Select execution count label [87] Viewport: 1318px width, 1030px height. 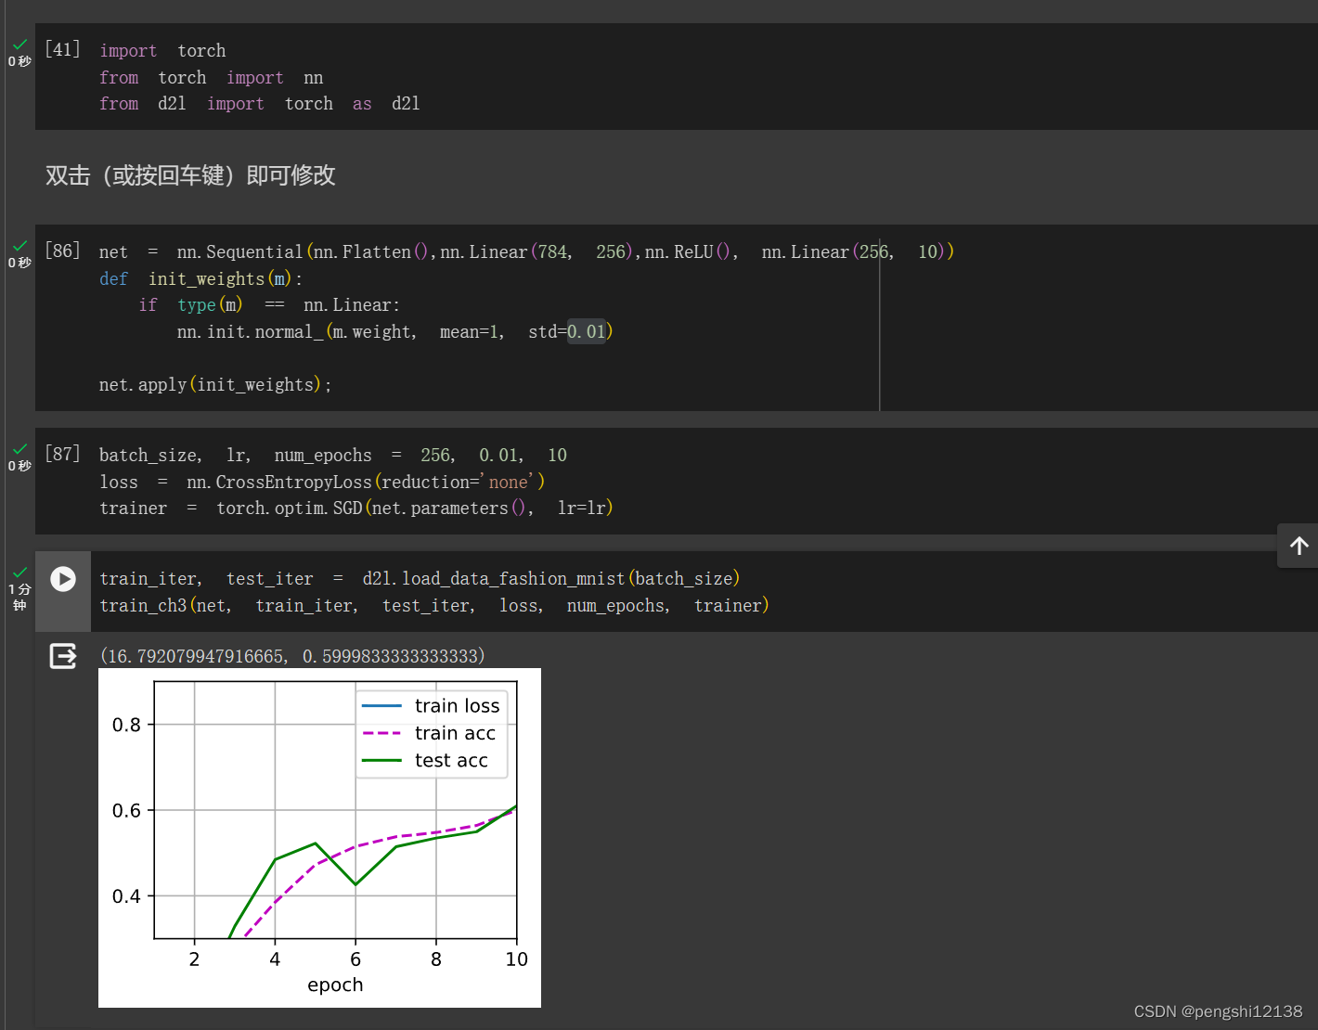[x=62, y=454]
